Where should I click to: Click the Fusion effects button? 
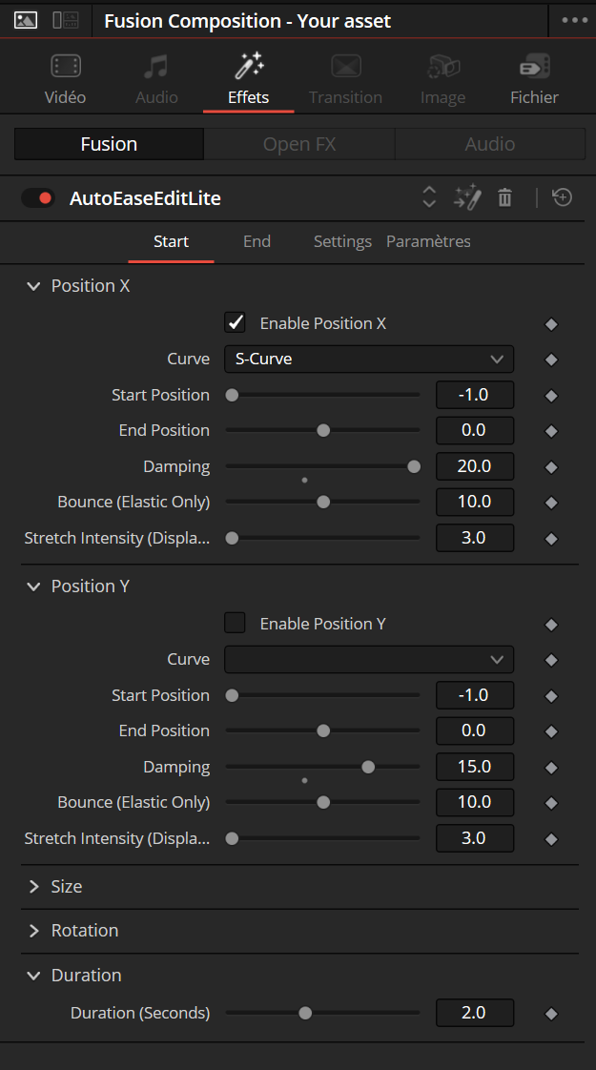110,144
